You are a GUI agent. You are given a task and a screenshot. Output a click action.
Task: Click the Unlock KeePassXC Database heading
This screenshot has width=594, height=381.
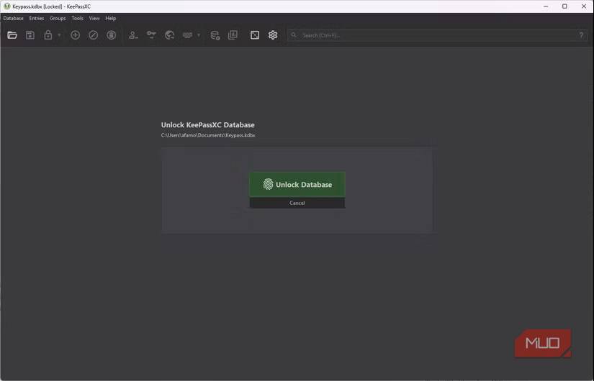[x=207, y=125]
